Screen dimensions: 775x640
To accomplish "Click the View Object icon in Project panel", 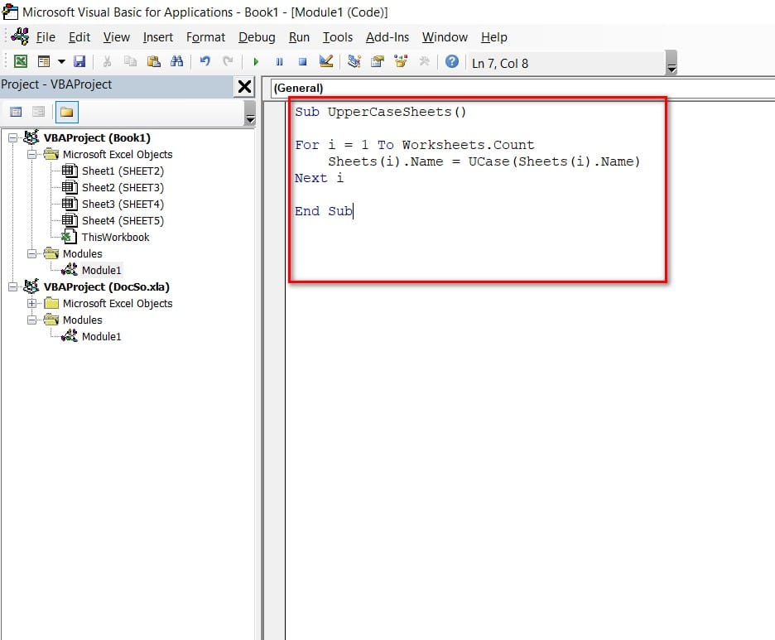I will [39, 112].
